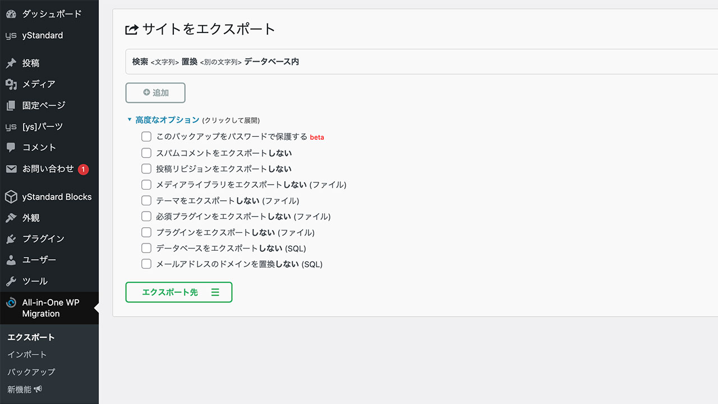Click the hamburger icon in エクスポート先 button

pyautogui.click(x=215, y=292)
